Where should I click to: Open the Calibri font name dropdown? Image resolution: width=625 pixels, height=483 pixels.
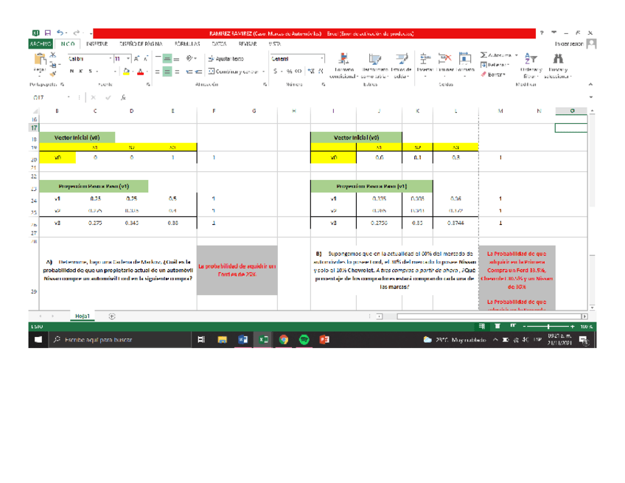pos(111,59)
